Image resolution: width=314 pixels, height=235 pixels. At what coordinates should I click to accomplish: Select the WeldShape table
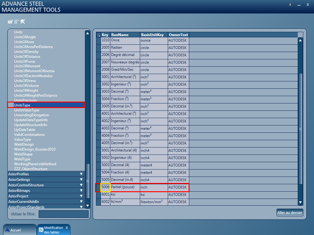23,154
